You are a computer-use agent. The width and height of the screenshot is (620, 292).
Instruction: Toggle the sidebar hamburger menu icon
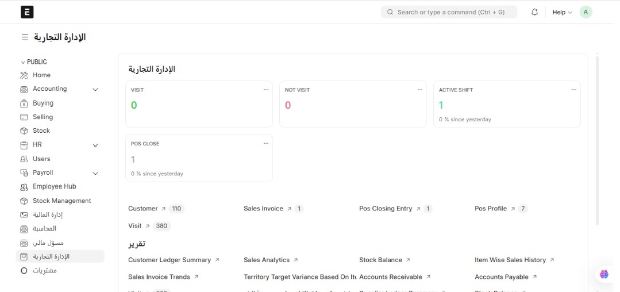coord(25,37)
